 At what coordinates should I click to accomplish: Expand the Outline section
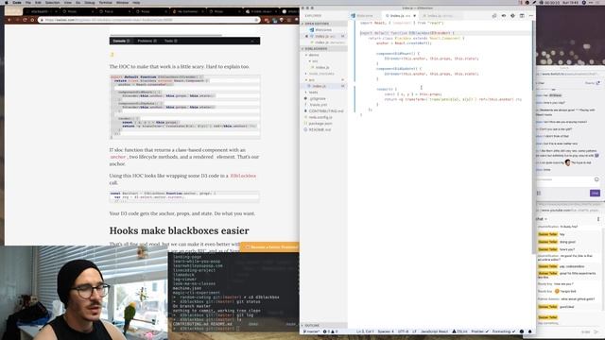pyautogui.click(x=324, y=325)
